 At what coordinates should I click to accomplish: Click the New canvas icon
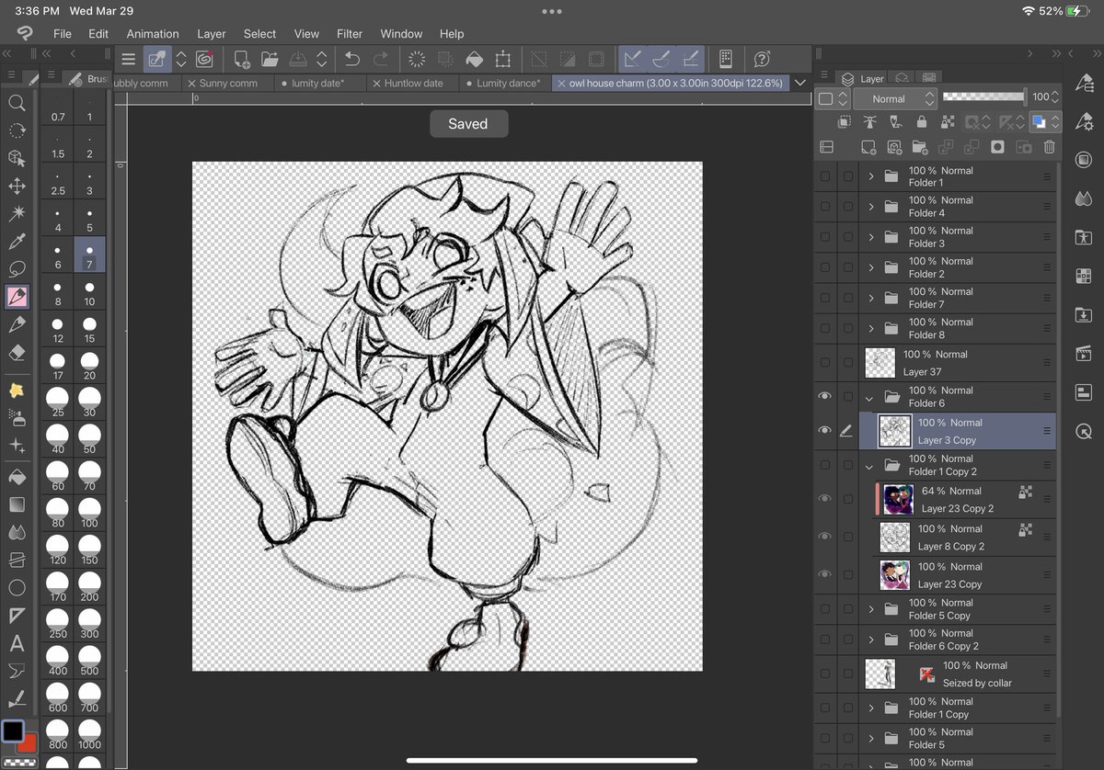pyautogui.click(x=242, y=59)
